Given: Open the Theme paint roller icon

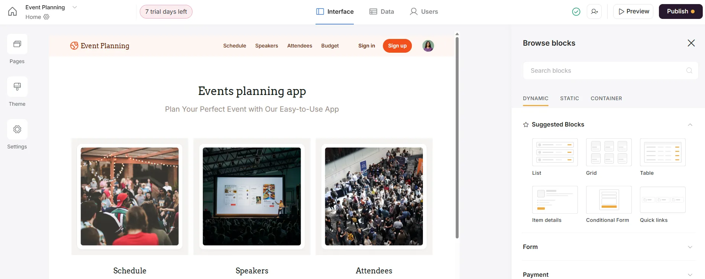Looking at the screenshot, I should point(17,87).
